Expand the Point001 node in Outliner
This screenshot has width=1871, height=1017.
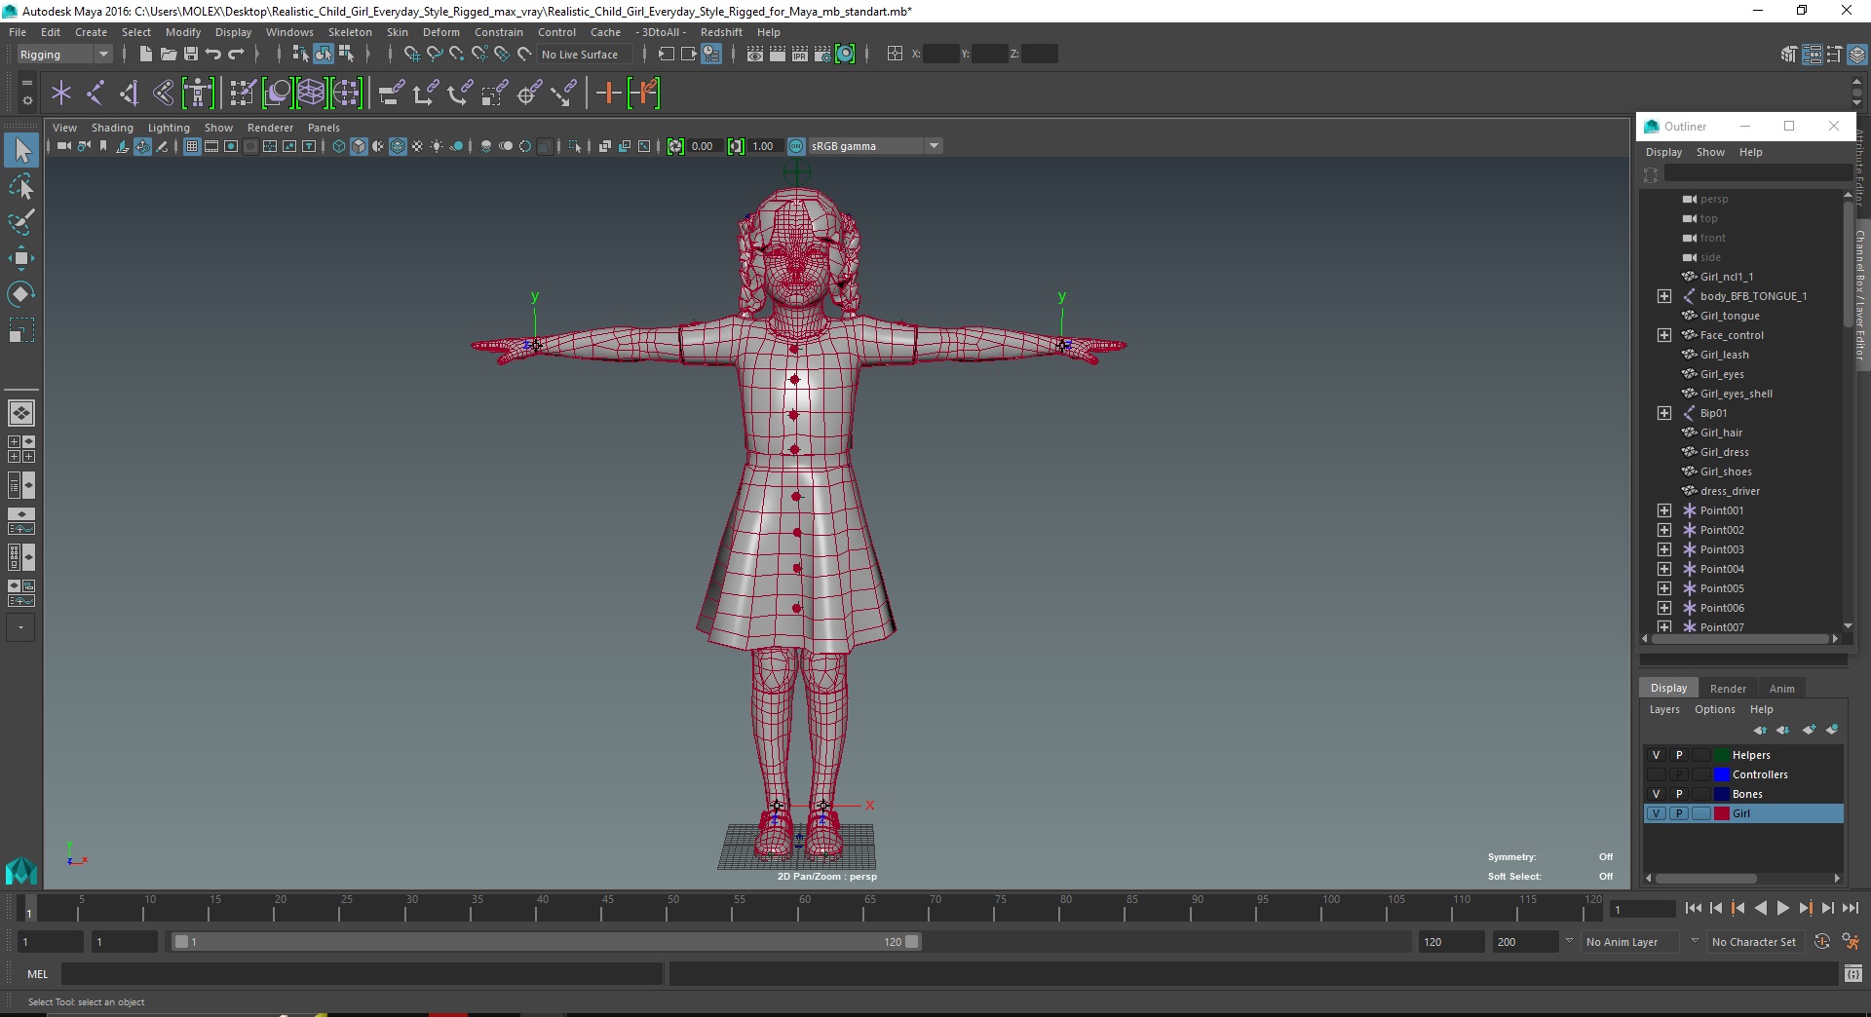1664,510
